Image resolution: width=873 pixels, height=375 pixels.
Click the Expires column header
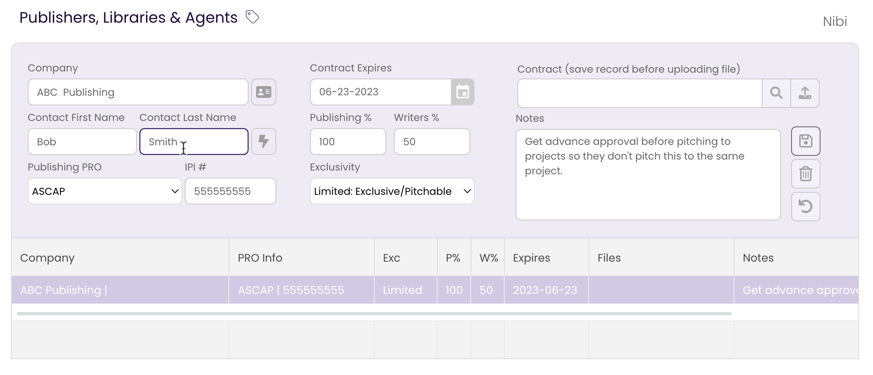click(547, 257)
